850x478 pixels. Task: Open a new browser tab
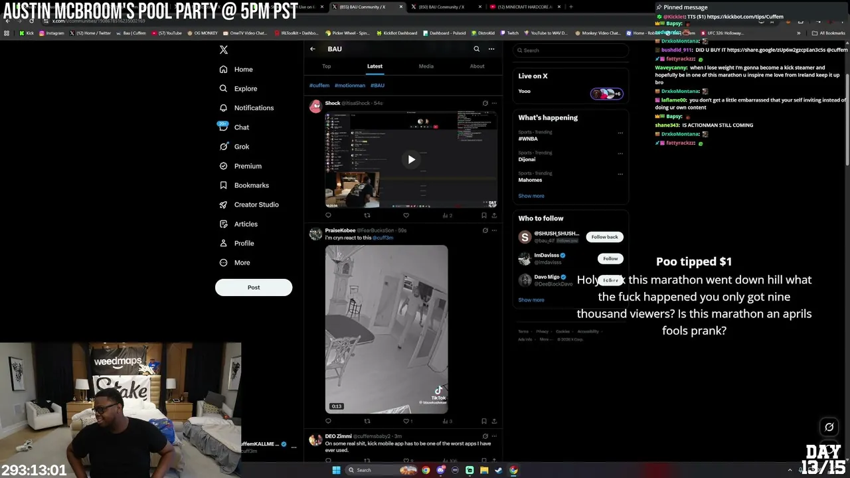(570, 7)
